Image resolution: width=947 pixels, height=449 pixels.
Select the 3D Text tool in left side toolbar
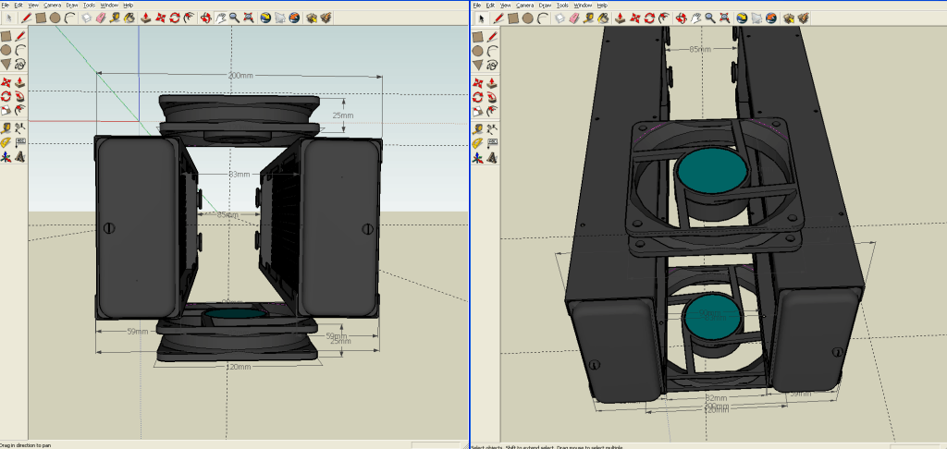tap(20, 157)
